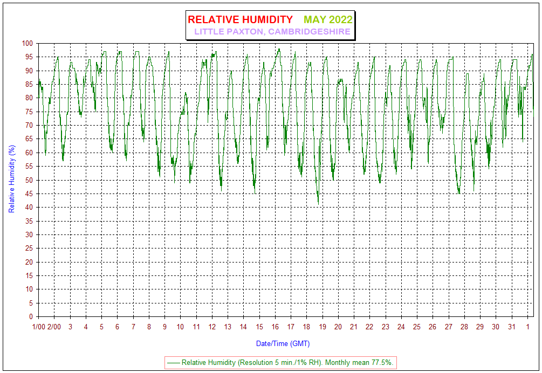
Task: Click the y-axis value 35
Action: click(29, 221)
